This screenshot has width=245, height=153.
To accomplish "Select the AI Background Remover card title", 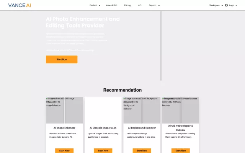I will pyautogui.click(x=142, y=128).
